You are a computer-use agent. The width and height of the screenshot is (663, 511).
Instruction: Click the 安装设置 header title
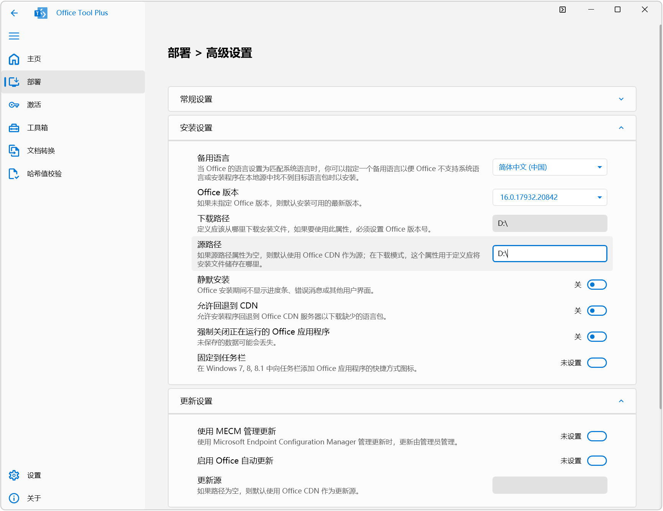click(x=196, y=128)
